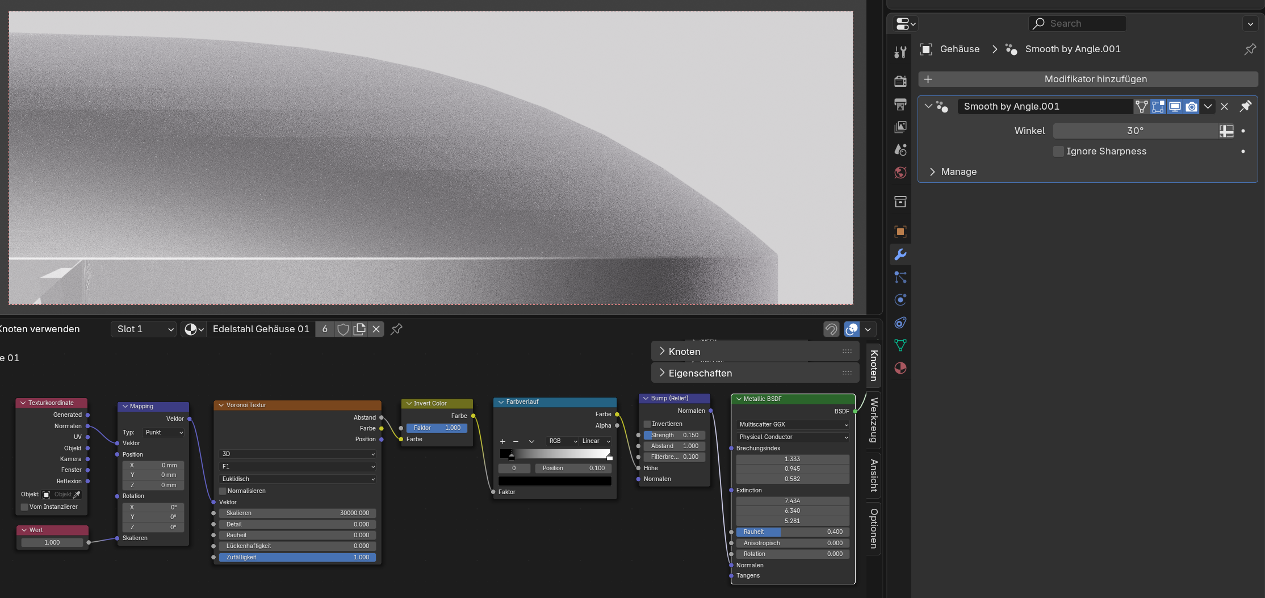The image size is (1265, 598).
Task: Click the fake user shield icon
Action: pyautogui.click(x=343, y=329)
